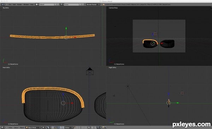Click the Front Ortho view label
This screenshot has height=129, width=212.
[x=6, y=67]
